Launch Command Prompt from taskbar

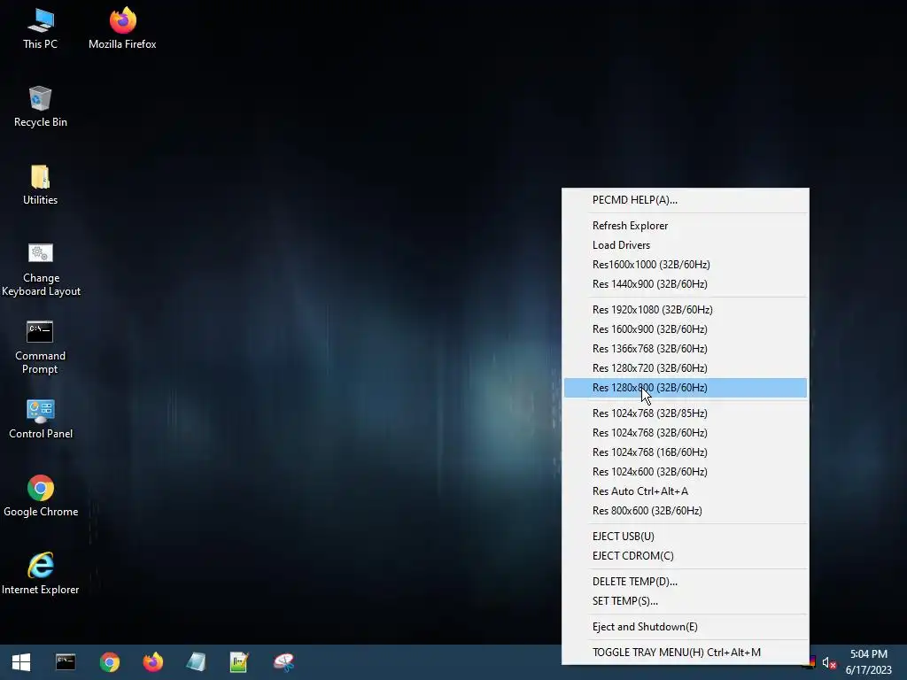coord(66,662)
